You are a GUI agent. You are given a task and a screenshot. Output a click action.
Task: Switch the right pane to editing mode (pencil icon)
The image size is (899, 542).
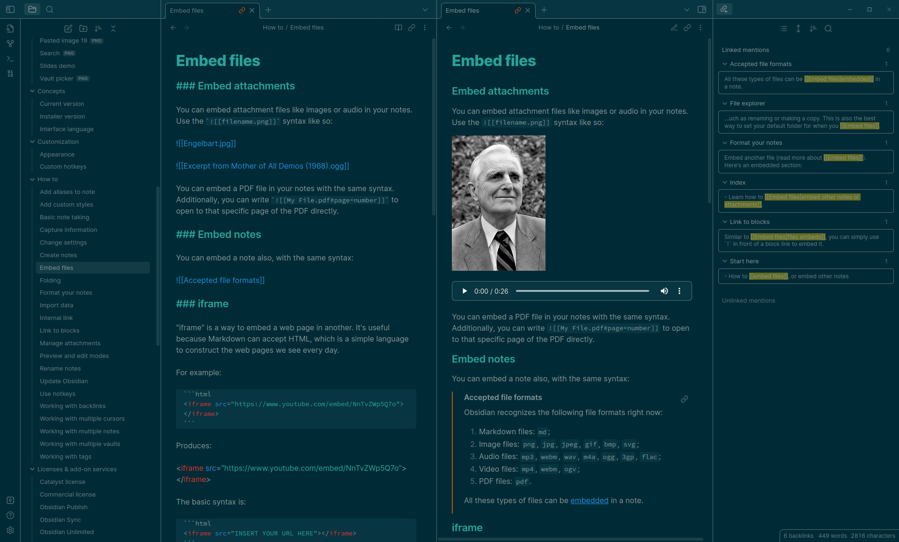pyautogui.click(x=674, y=28)
